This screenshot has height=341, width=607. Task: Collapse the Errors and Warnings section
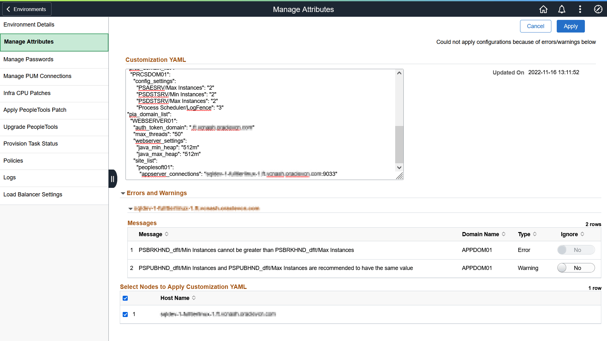point(123,193)
